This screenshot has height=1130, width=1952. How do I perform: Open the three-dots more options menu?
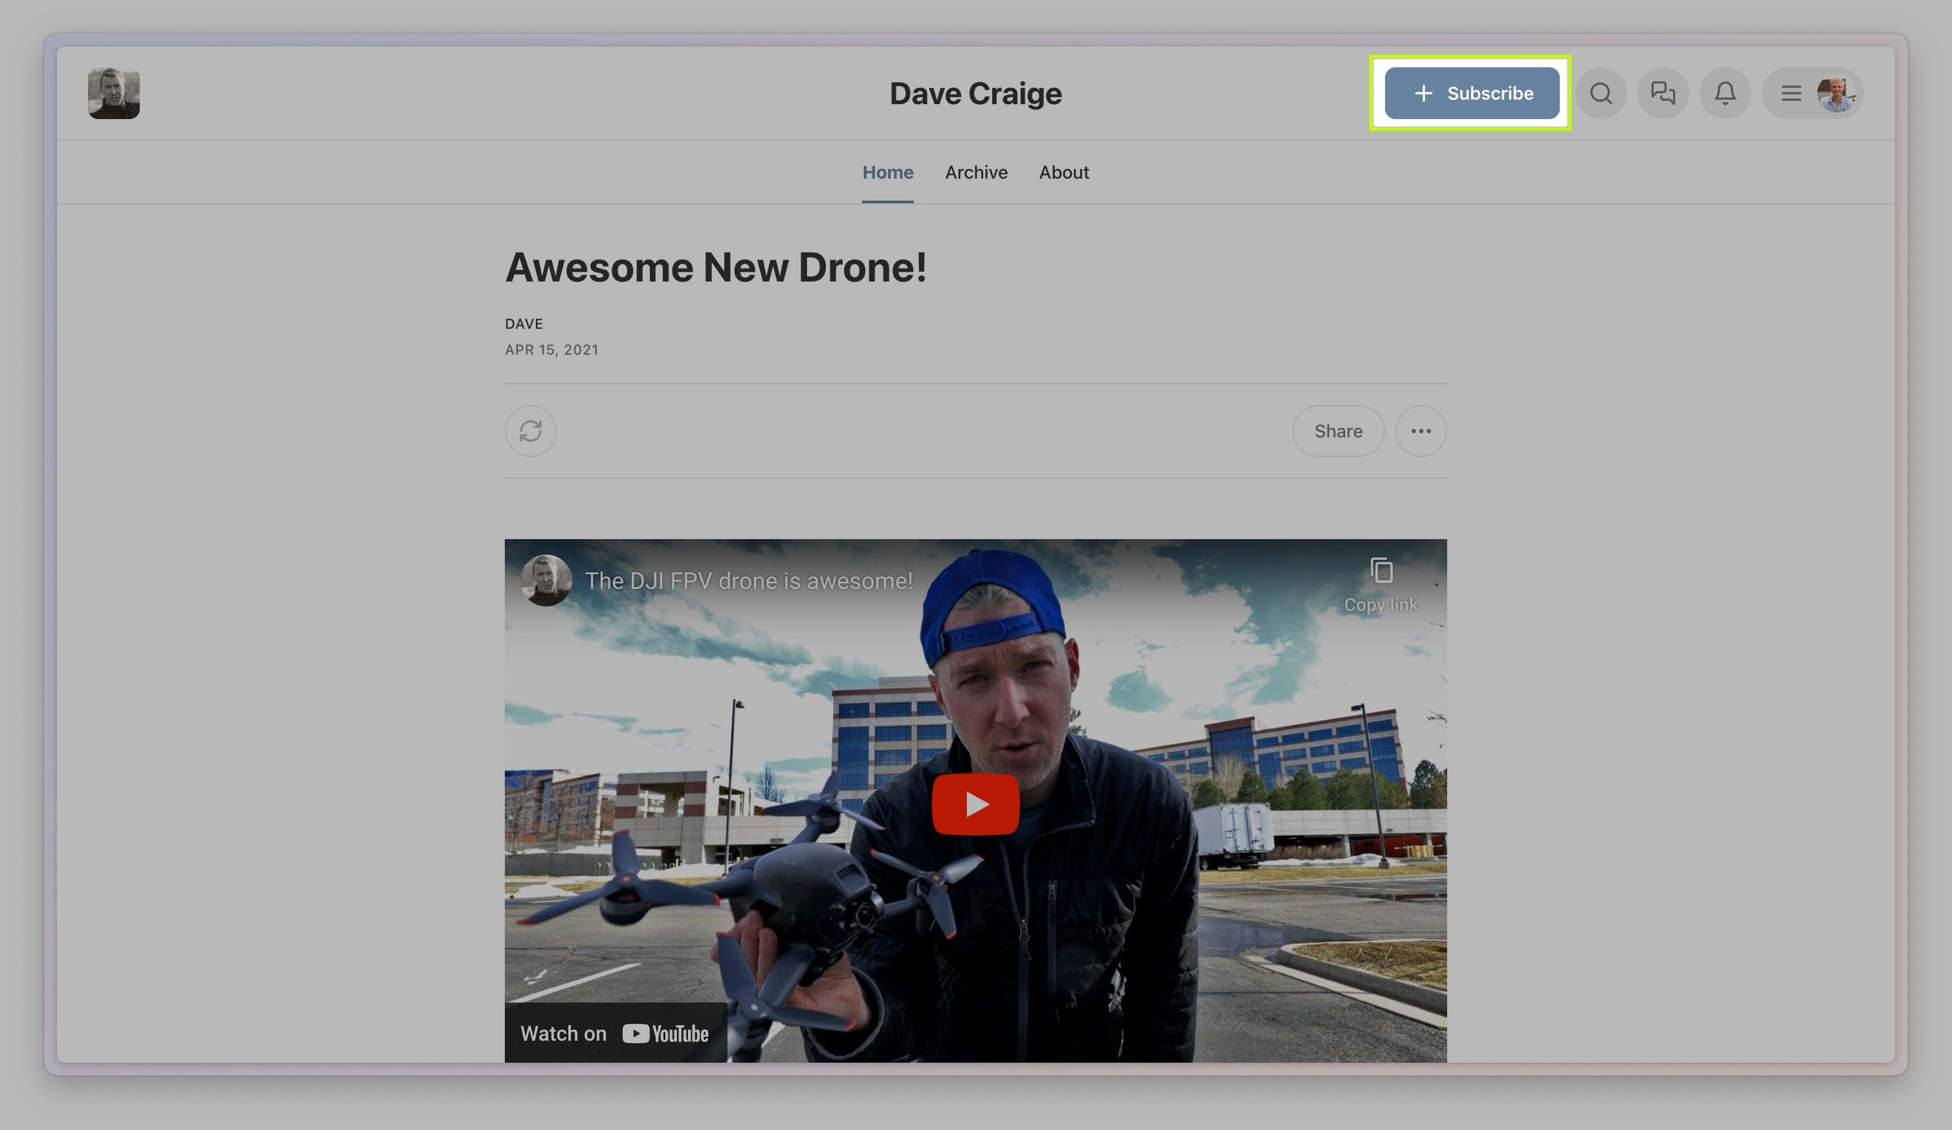[x=1421, y=432]
